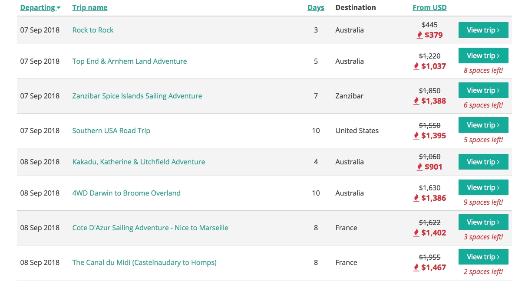The image size is (515, 281).
Task: Click the sale flame icon beside $1,402
Action: [x=416, y=233]
